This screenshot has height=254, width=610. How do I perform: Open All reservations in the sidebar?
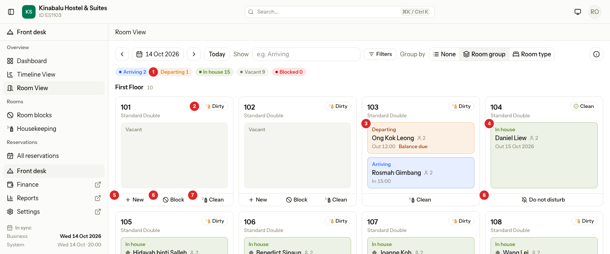[x=54, y=156]
